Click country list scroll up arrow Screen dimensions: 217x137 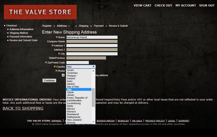pyautogui.click(x=93, y=71)
